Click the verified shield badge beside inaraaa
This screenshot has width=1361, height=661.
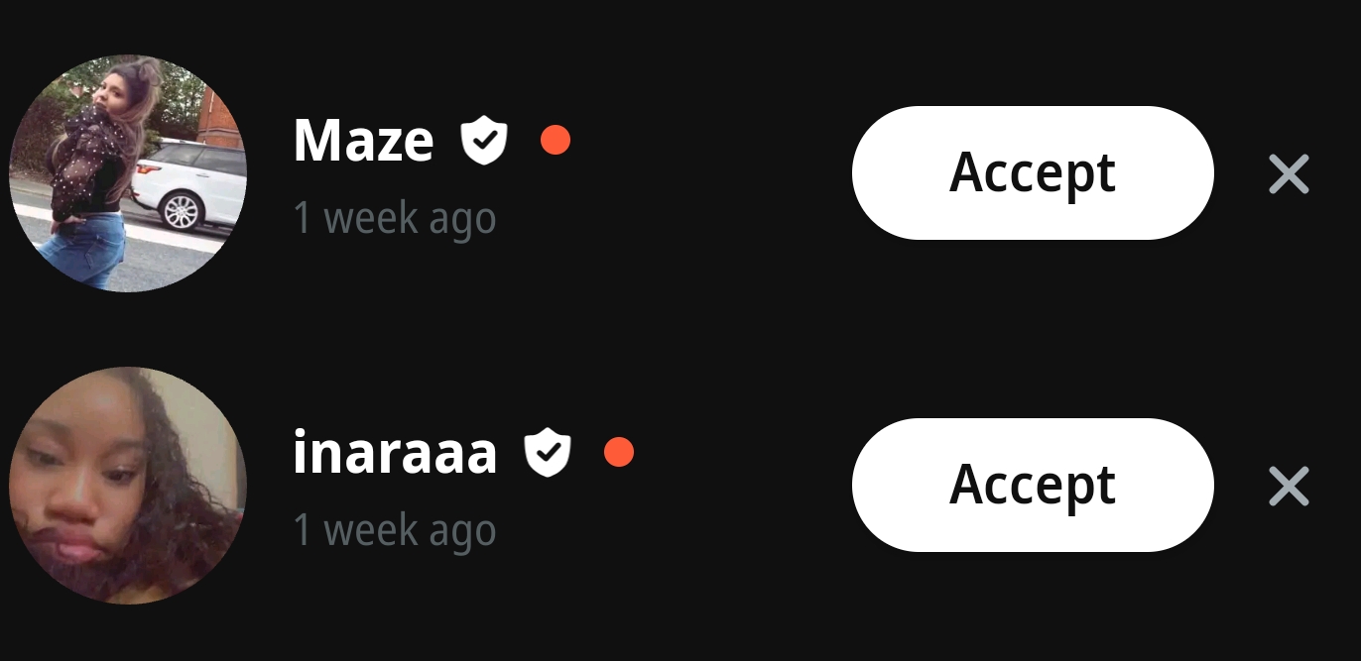[x=548, y=452]
